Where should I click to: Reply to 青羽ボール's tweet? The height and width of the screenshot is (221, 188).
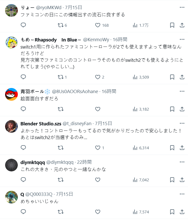tap(23, 109)
